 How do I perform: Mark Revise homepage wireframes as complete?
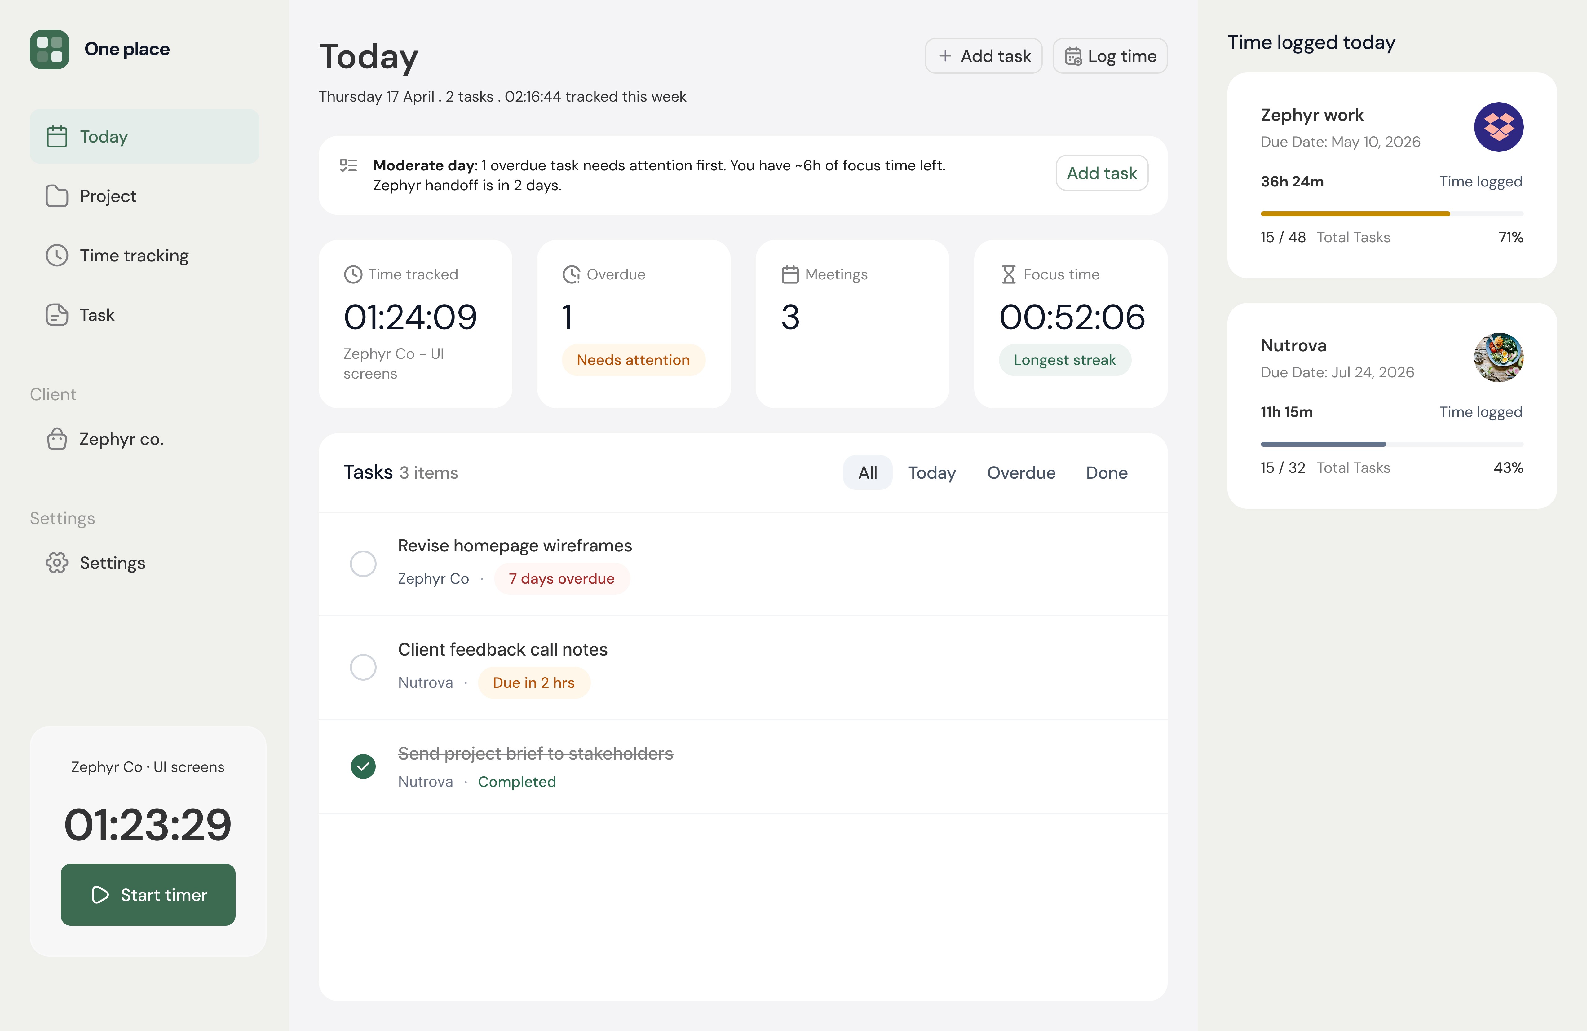pos(363,564)
